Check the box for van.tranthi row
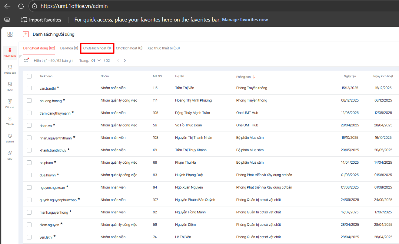 tap(29, 88)
